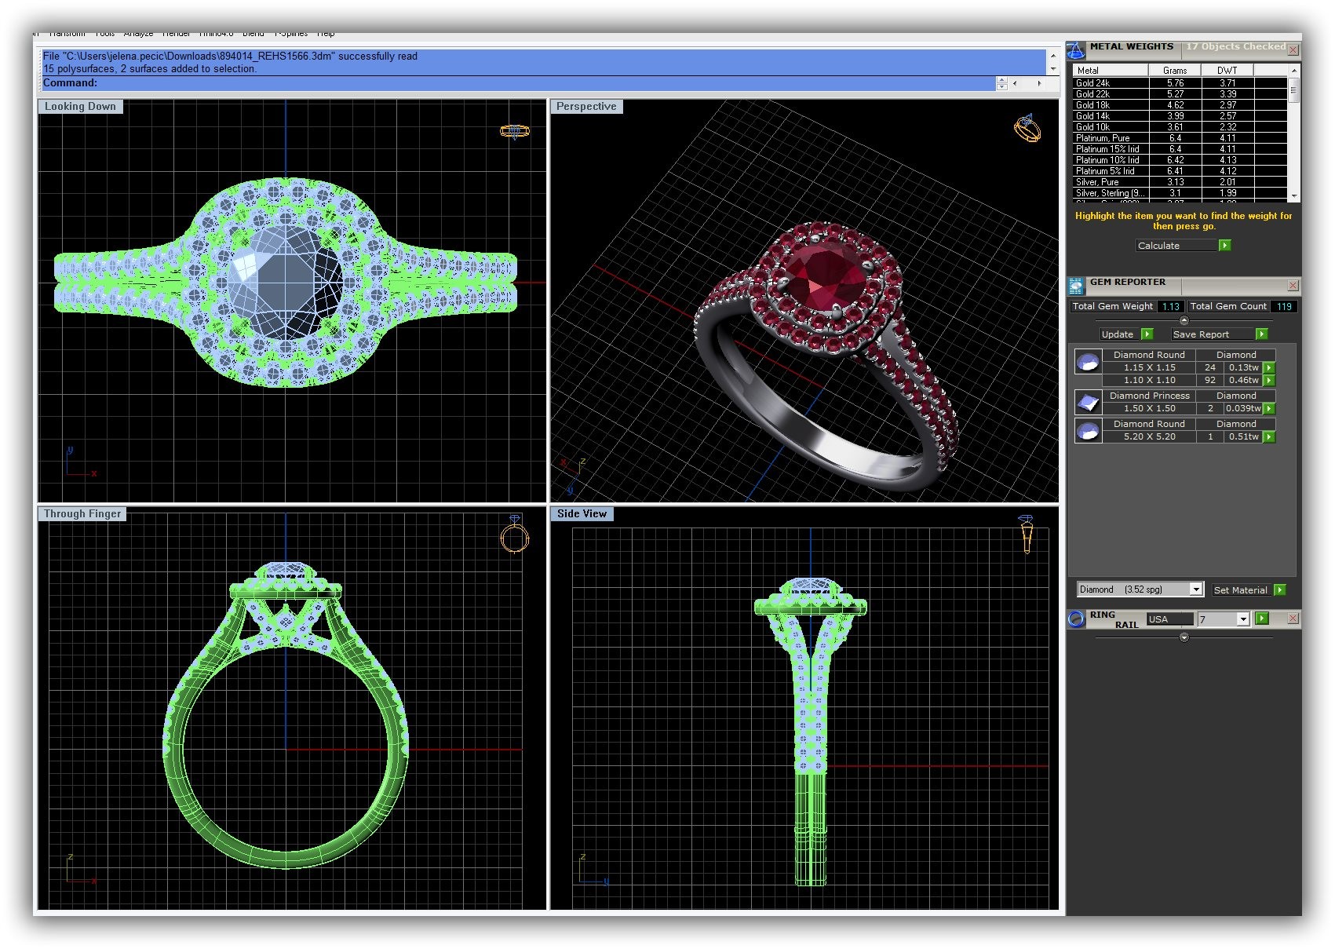Toggle the Ring Rail panel expand handle
This screenshot has width=1335, height=949.
click(x=1184, y=637)
